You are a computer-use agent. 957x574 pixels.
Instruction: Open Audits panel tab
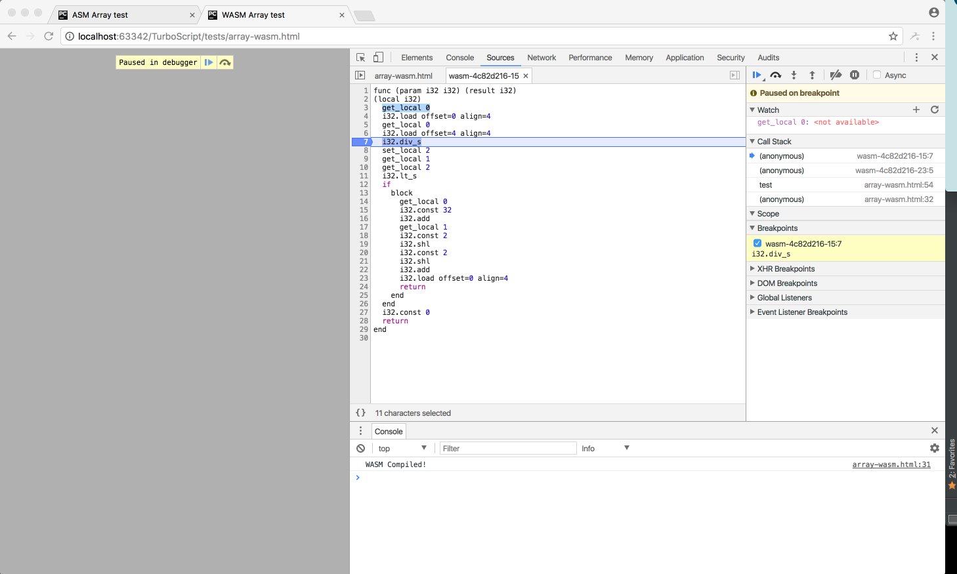pyautogui.click(x=768, y=58)
